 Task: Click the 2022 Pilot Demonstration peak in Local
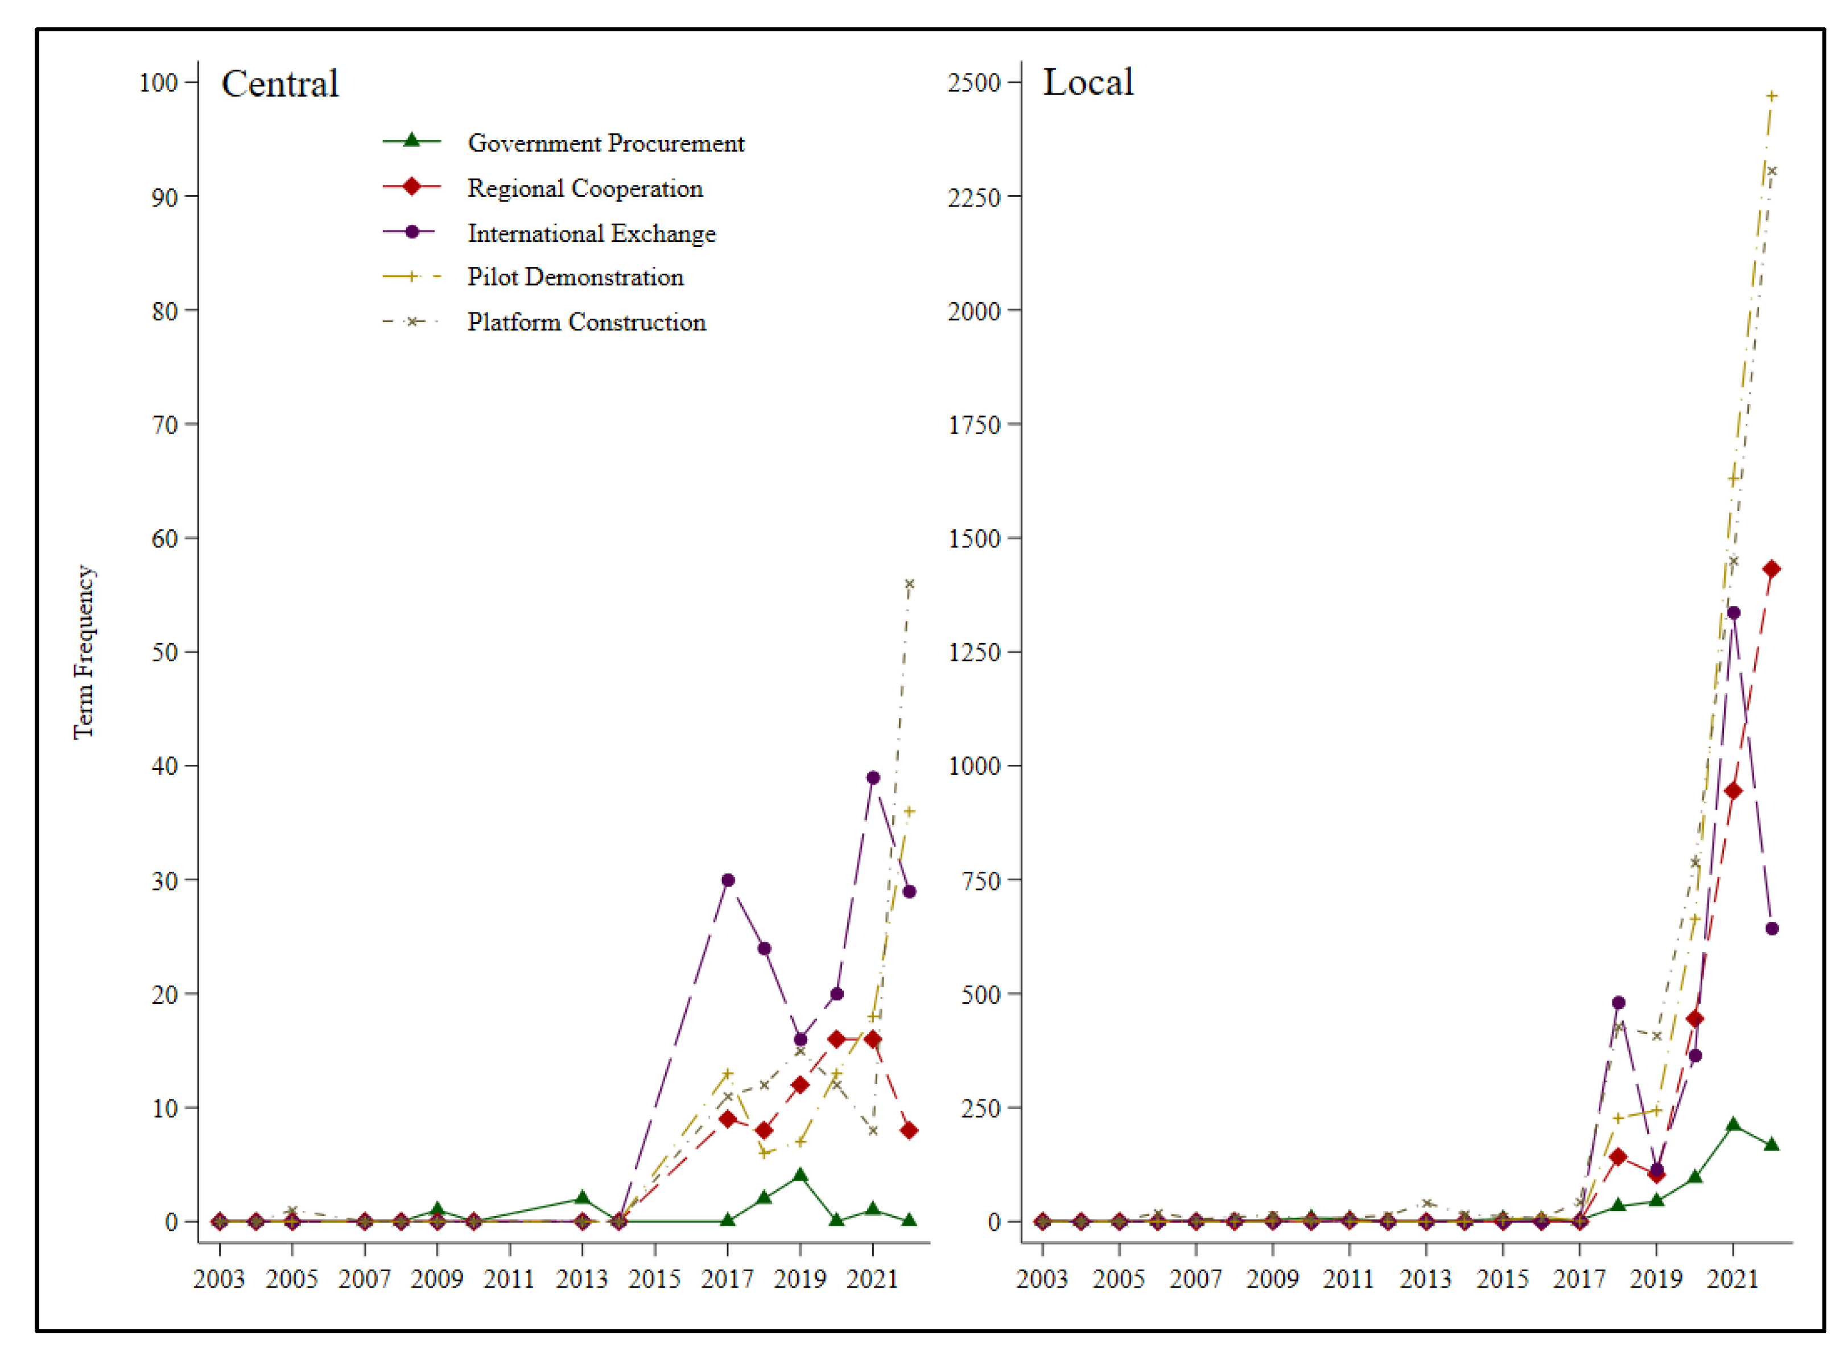pos(1771,96)
